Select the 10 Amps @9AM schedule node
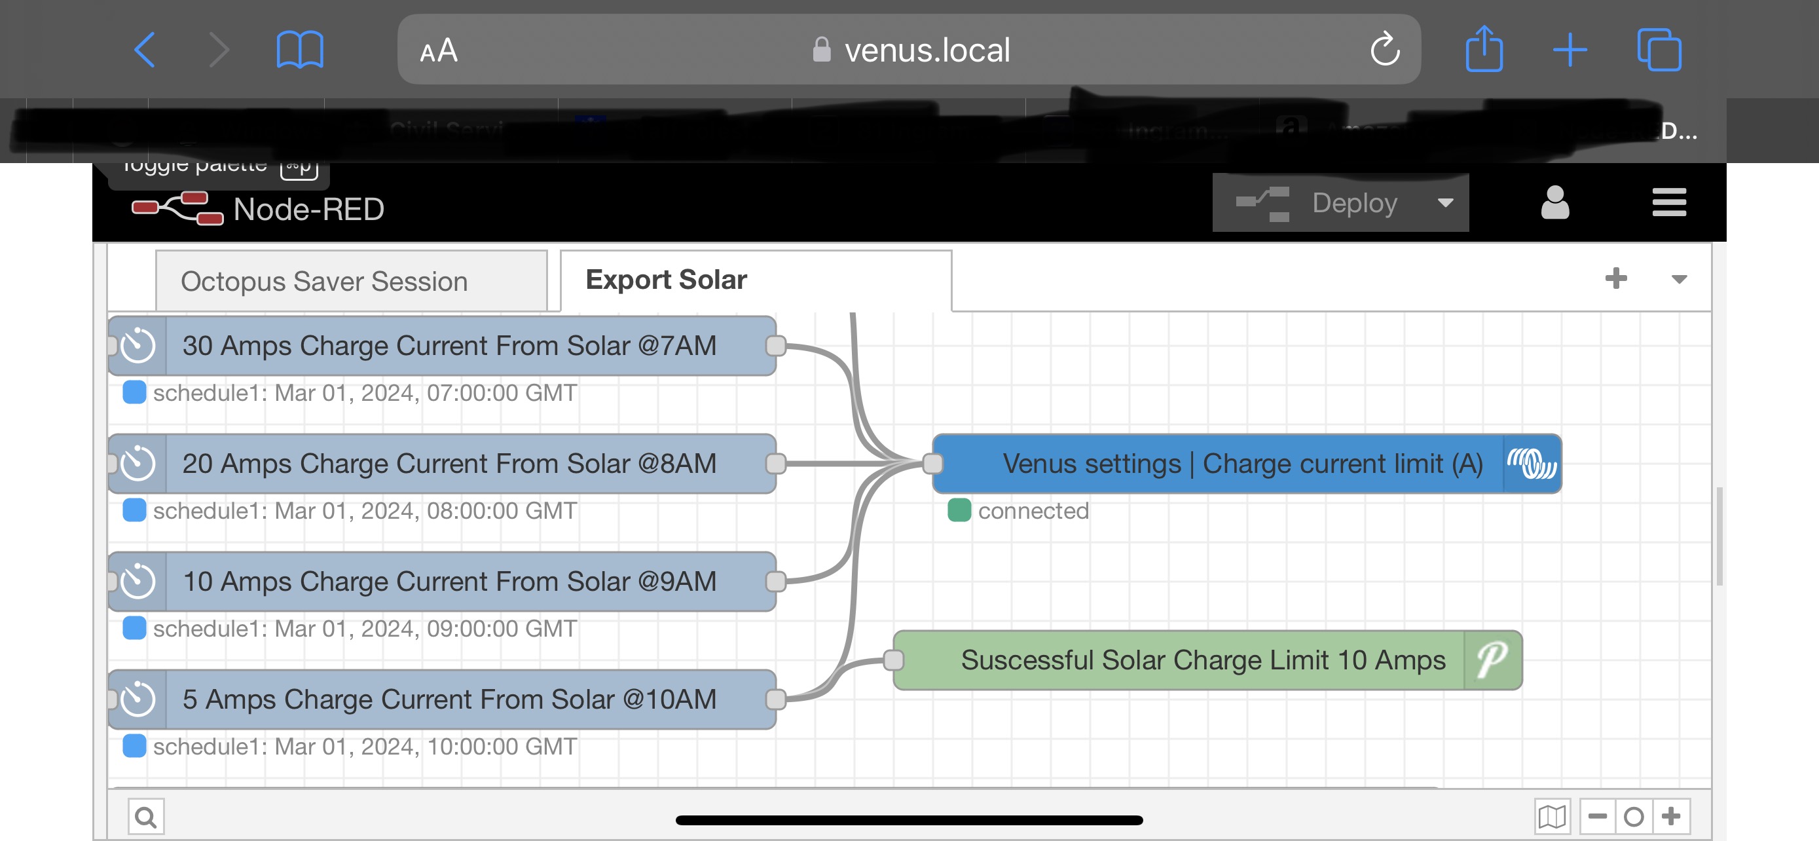The image size is (1819, 841). tap(442, 582)
